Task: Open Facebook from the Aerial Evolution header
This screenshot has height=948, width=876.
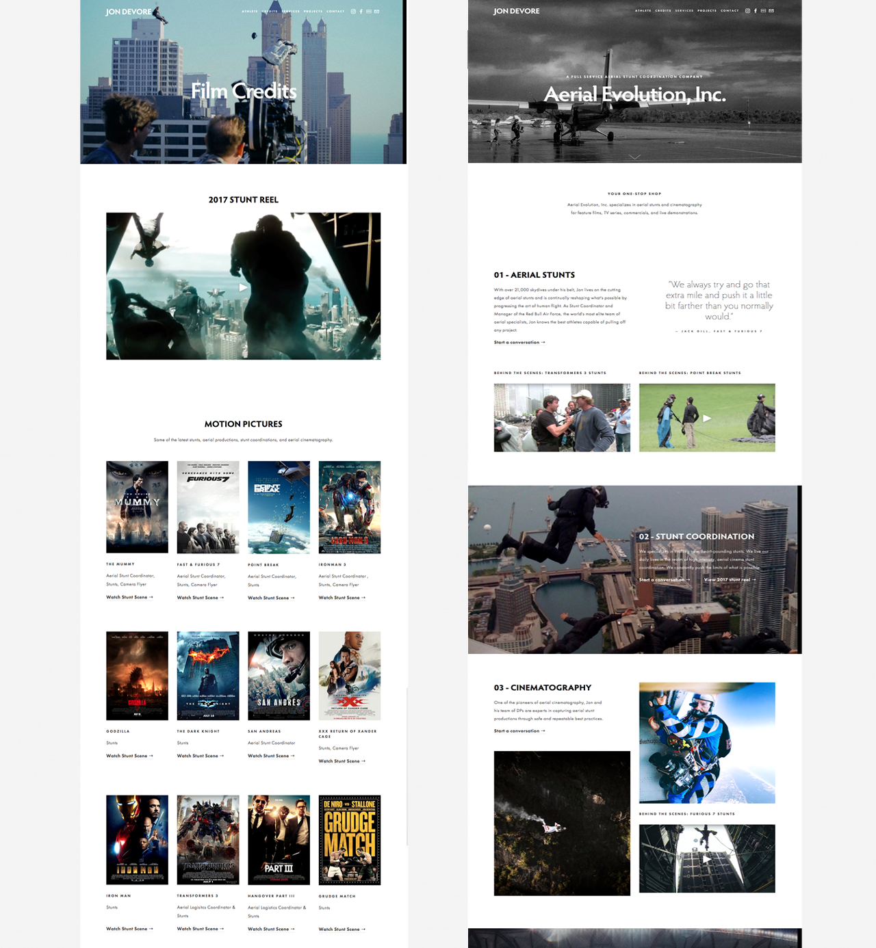Action: pyautogui.click(x=755, y=10)
